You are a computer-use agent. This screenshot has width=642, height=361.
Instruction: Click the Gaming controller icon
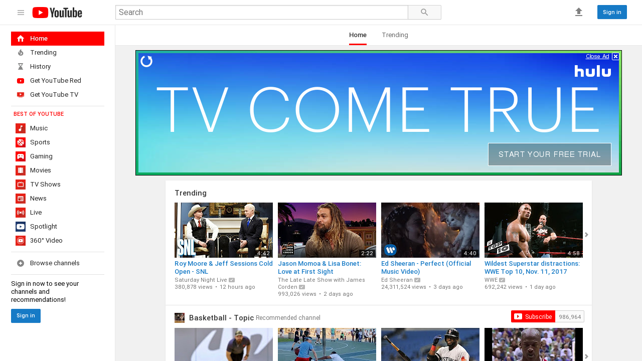coord(21,156)
